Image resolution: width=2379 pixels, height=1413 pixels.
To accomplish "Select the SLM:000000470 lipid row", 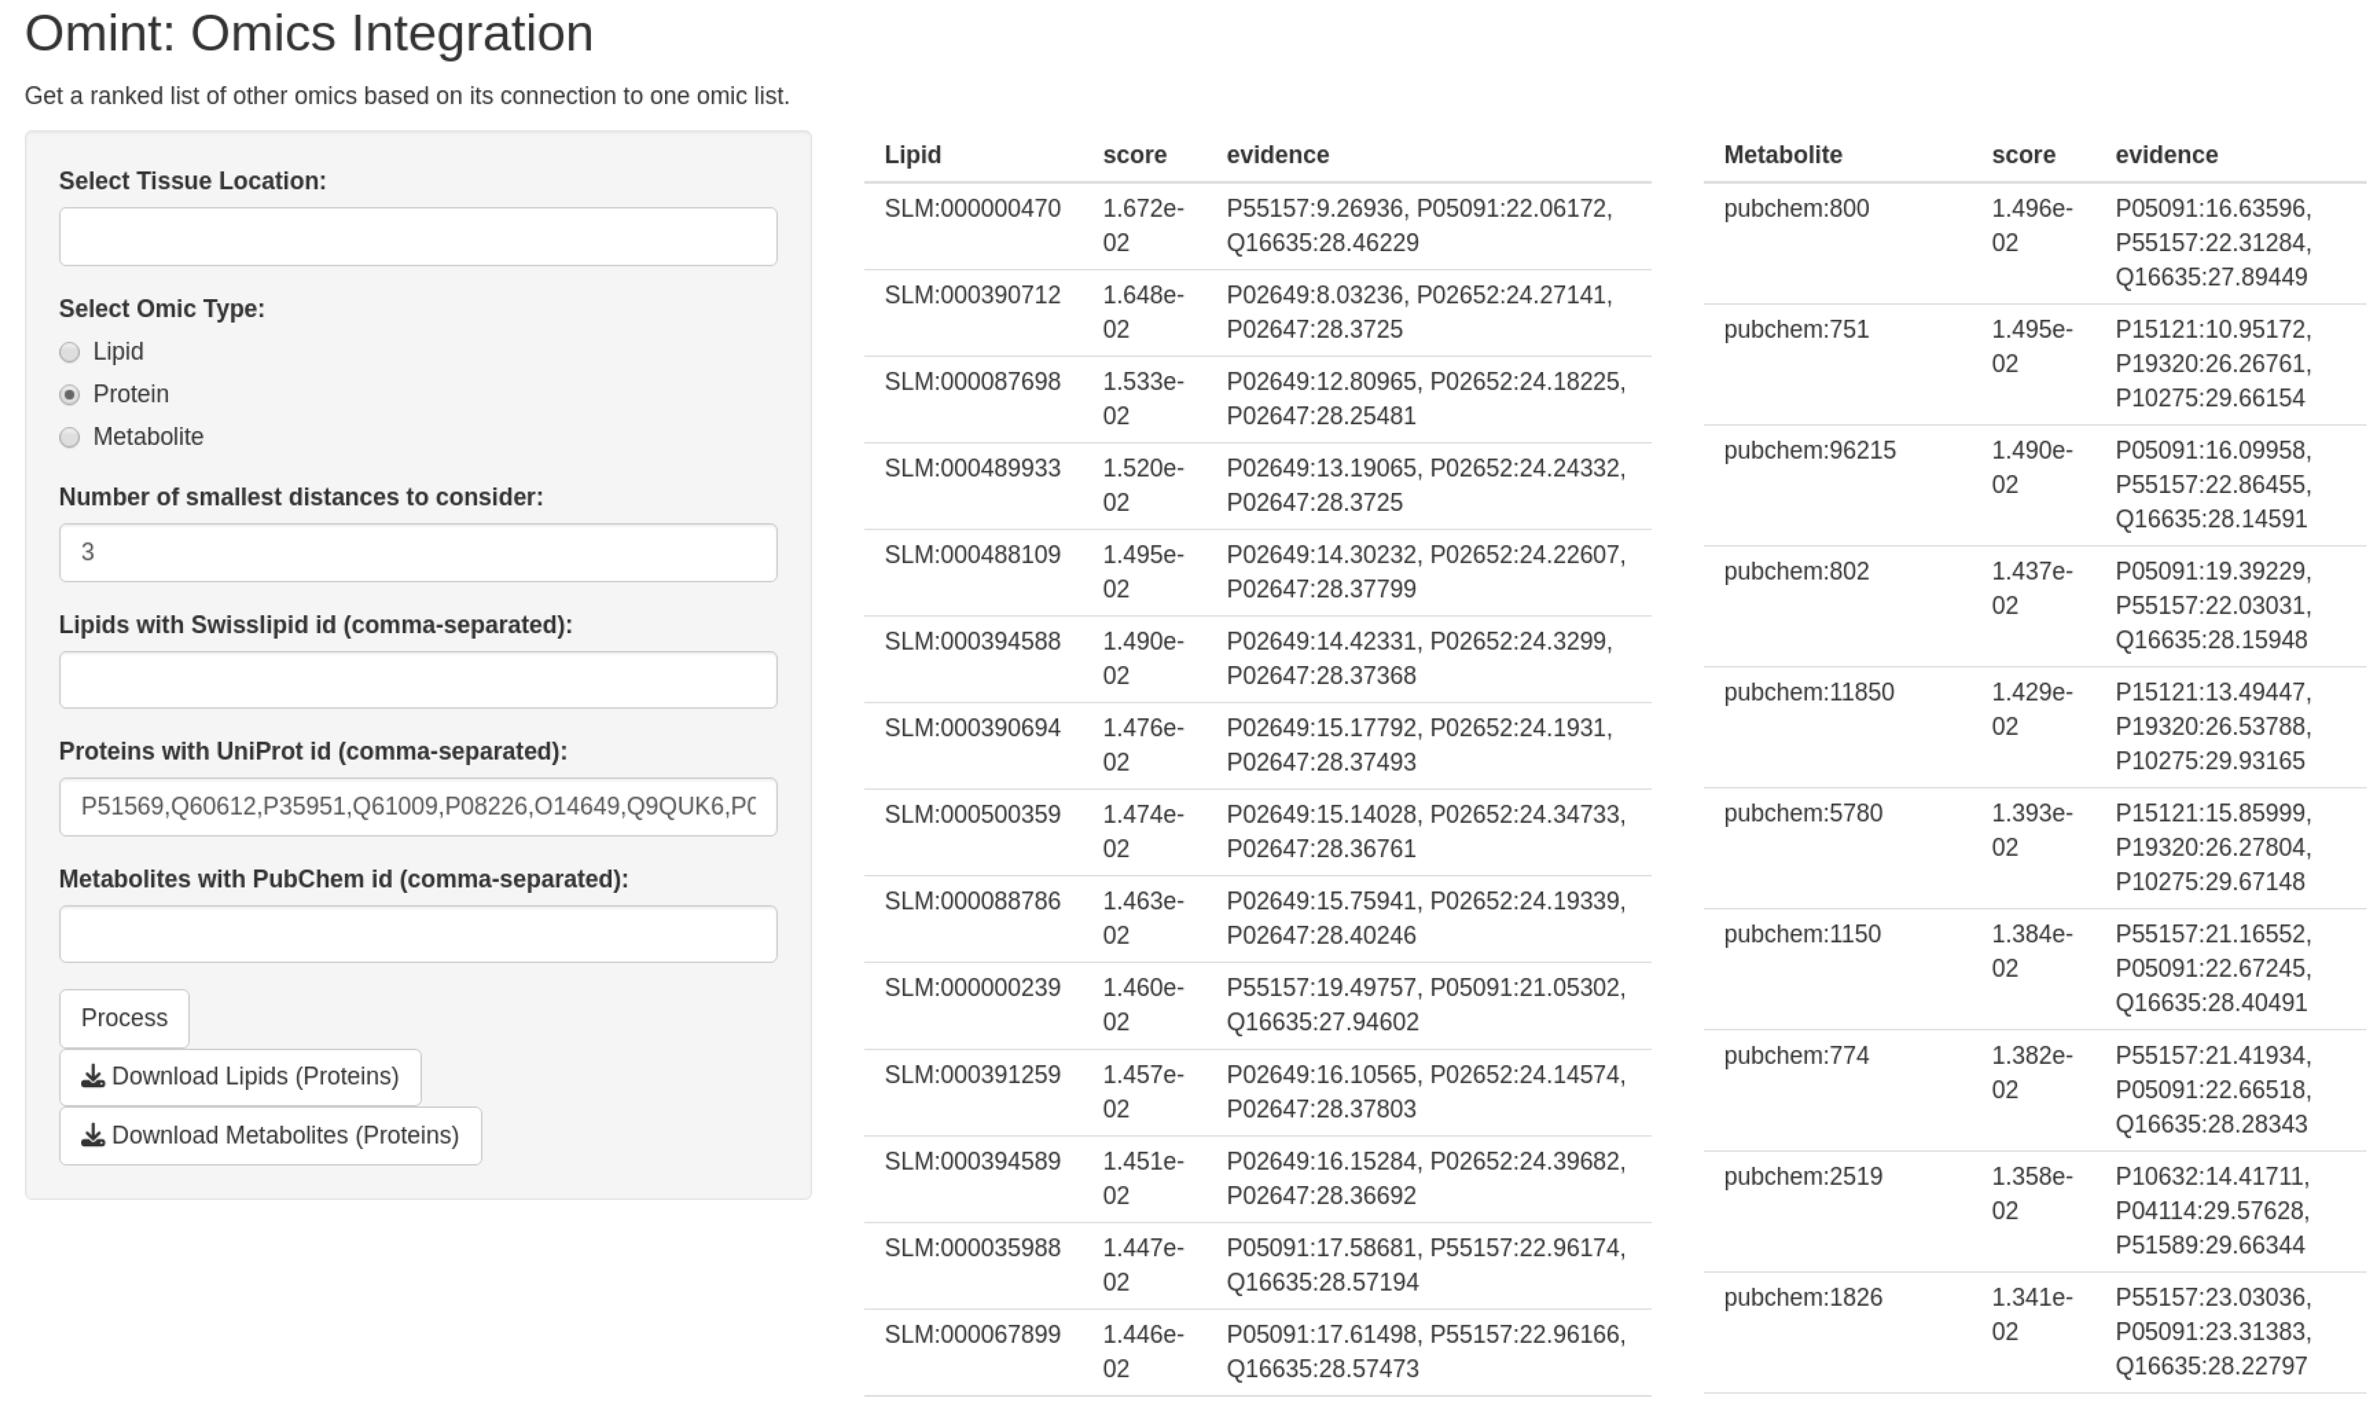I will click(972, 208).
